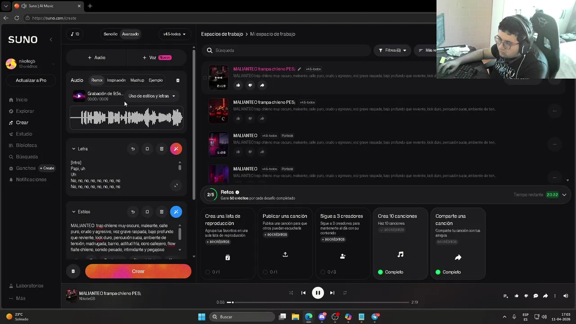This screenshot has height=324, width=576.
Task: Click the bookmark icon in the Estilos section
Action: (x=147, y=211)
